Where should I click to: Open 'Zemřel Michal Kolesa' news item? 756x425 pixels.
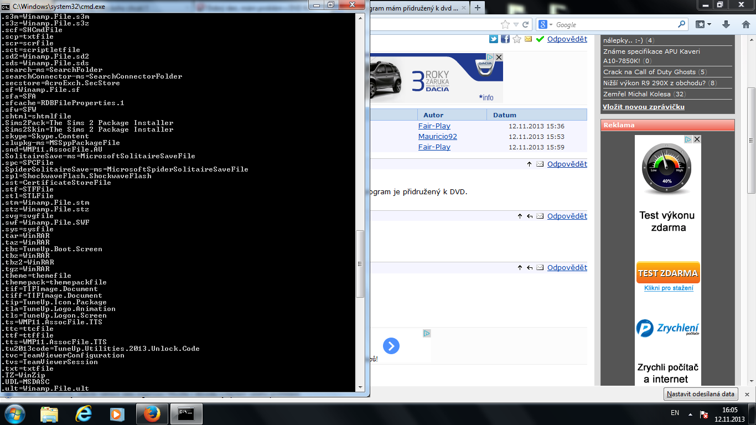[637, 94]
